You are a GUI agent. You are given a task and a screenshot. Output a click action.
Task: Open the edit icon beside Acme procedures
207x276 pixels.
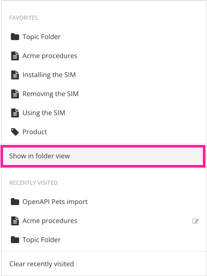(196, 221)
